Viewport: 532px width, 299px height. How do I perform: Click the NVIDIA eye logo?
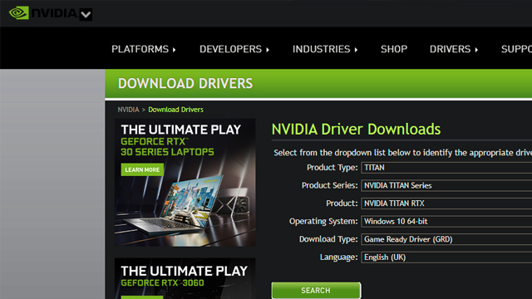18,13
